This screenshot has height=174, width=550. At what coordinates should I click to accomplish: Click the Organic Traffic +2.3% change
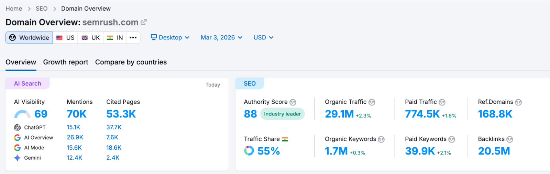point(363,116)
